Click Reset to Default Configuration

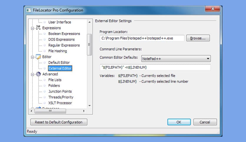coord(59,122)
